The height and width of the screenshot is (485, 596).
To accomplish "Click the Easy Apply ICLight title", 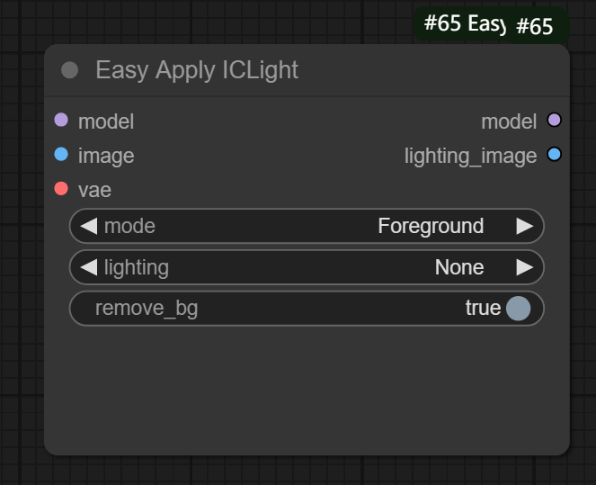I will coord(197,70).
